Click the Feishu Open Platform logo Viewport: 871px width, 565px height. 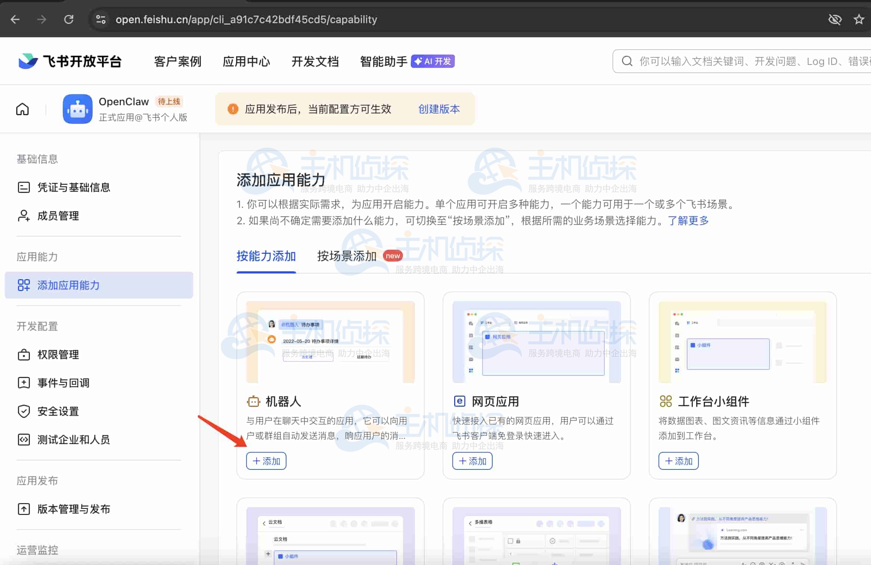click(x=70, y=61)
